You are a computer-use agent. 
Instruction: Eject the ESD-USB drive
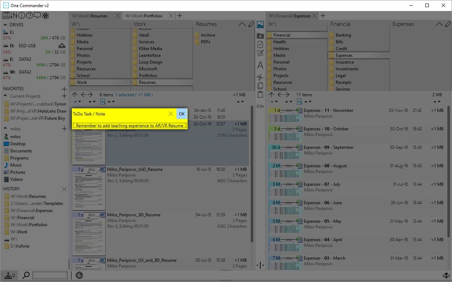[x=62, y=45]
